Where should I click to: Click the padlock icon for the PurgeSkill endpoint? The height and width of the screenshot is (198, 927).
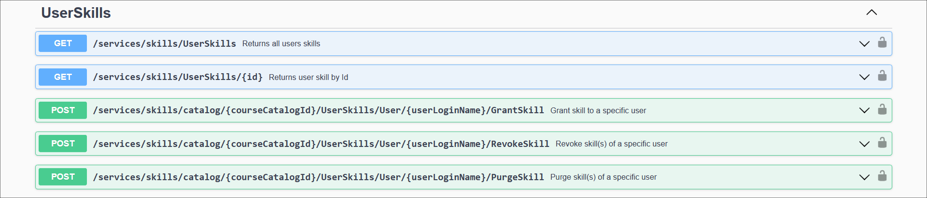[x=882, y=176]
